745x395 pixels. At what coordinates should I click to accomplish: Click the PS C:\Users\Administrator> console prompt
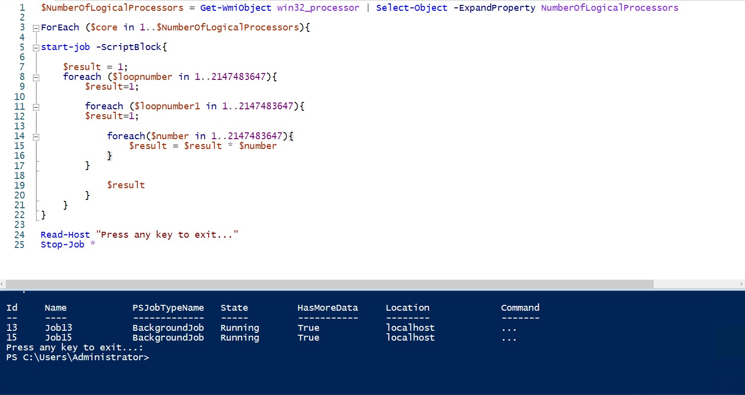pyautogui.click(x=78, y=357)
